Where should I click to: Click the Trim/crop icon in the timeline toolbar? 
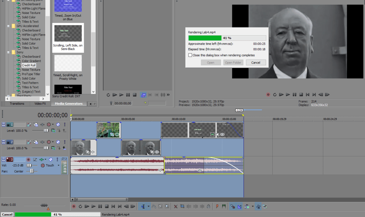click(182, 206)
